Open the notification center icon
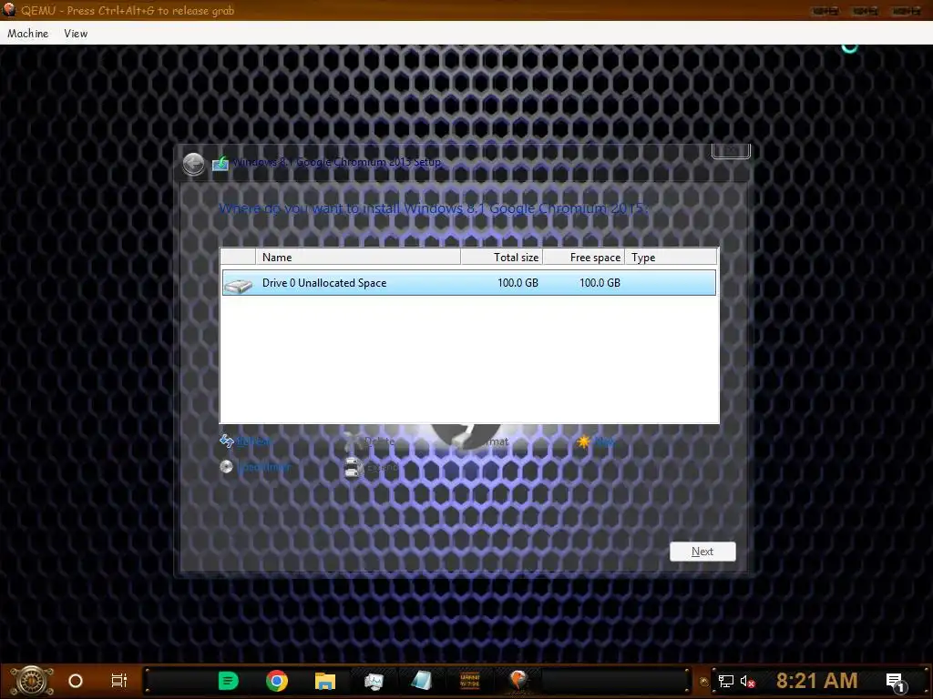Screen dimensions: 933x699 (897, 683)
